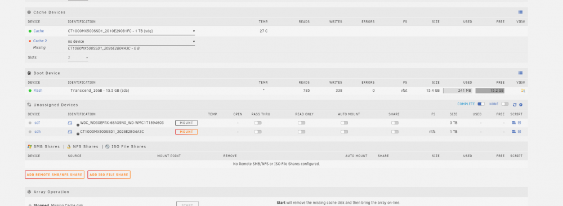Toggle the COMPLETE switch
Viewport: 563px width, 206px height.
pos(481,104)
